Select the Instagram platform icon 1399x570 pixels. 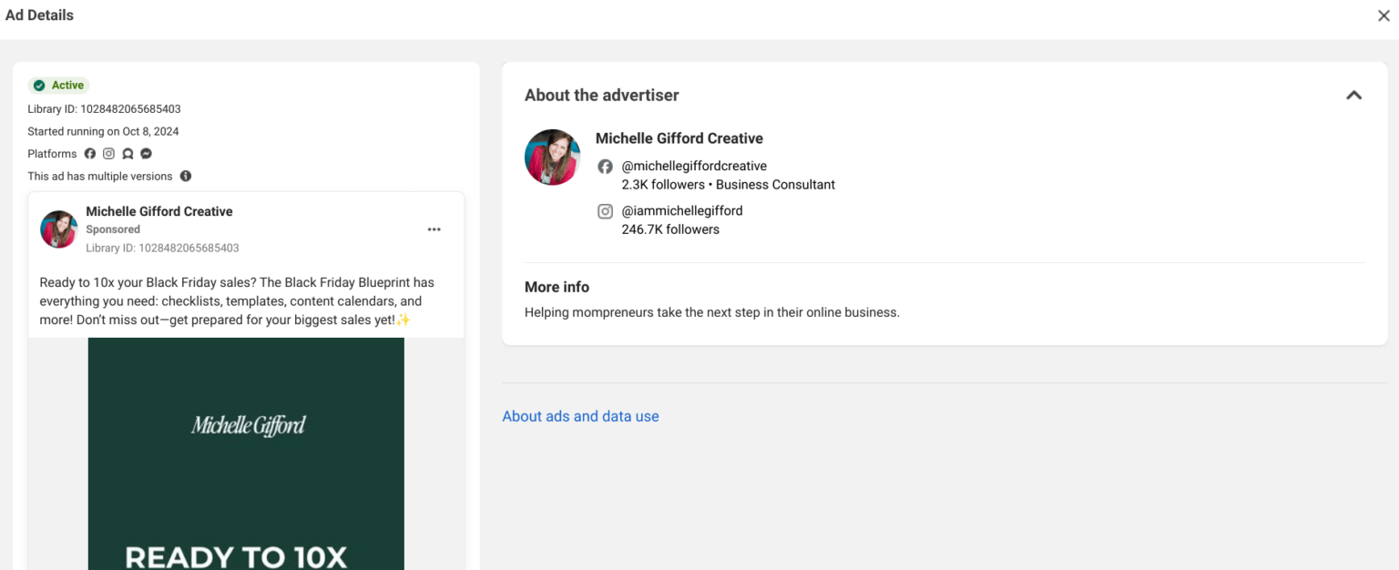pyautogui.click(x=108, y=154)
